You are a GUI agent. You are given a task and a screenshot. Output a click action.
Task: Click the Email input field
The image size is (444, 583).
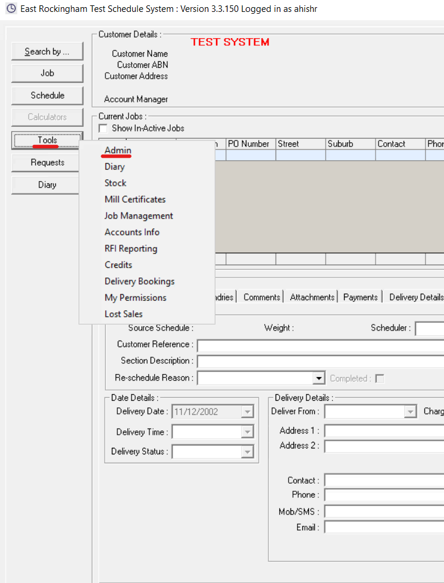(384, 527)
